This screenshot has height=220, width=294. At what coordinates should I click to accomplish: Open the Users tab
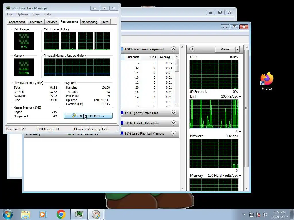(x=105, y=22)
